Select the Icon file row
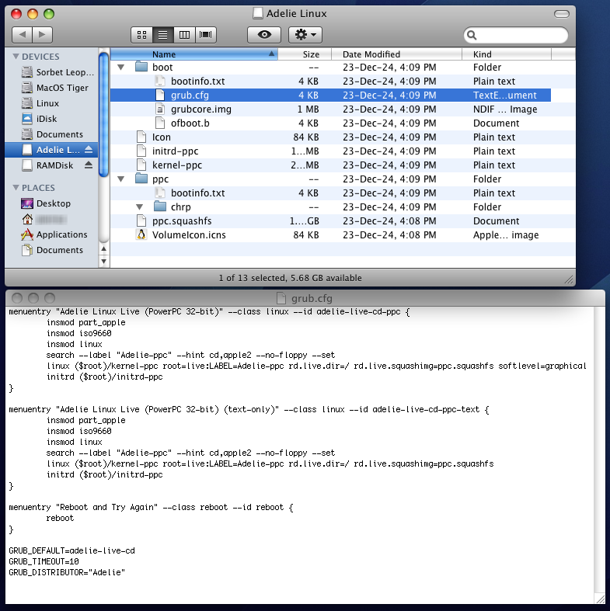Image resolution: width=610 pixels, height=611 pixels. [x=330, y=137]
